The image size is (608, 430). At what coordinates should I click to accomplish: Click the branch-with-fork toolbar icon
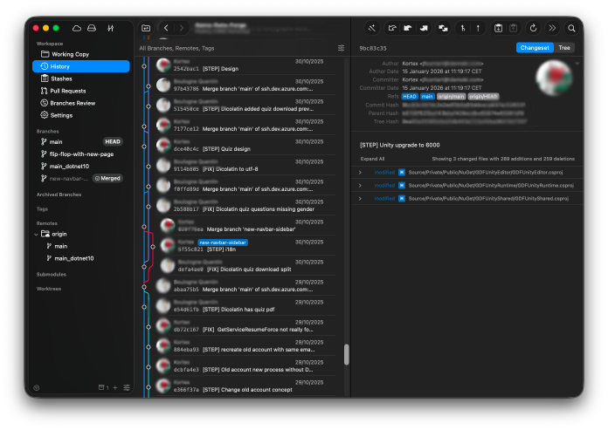coord(463,28)
